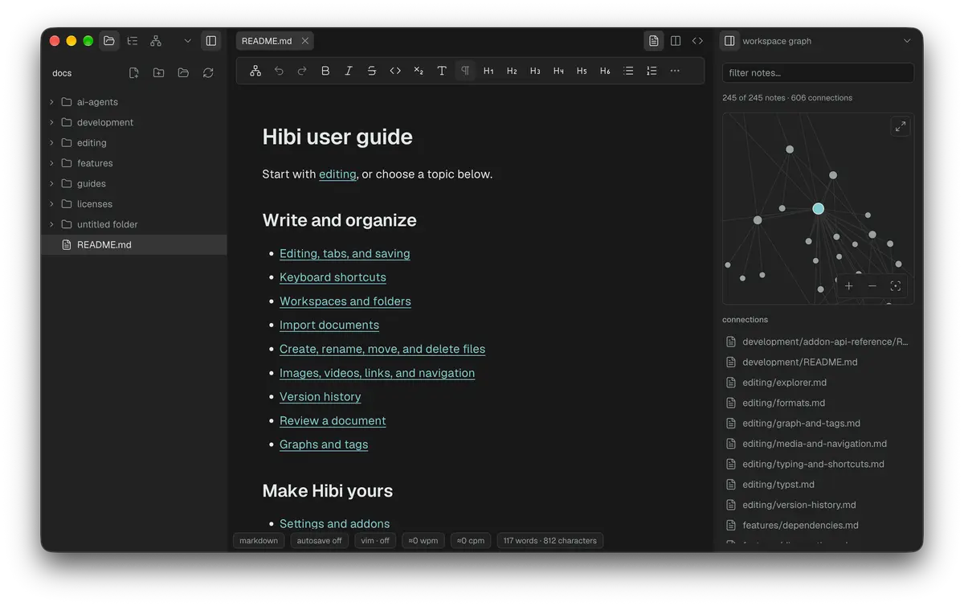The image size is (964, 606).
Task: Toggle bold formatting
Action: [x=325, y=71]
